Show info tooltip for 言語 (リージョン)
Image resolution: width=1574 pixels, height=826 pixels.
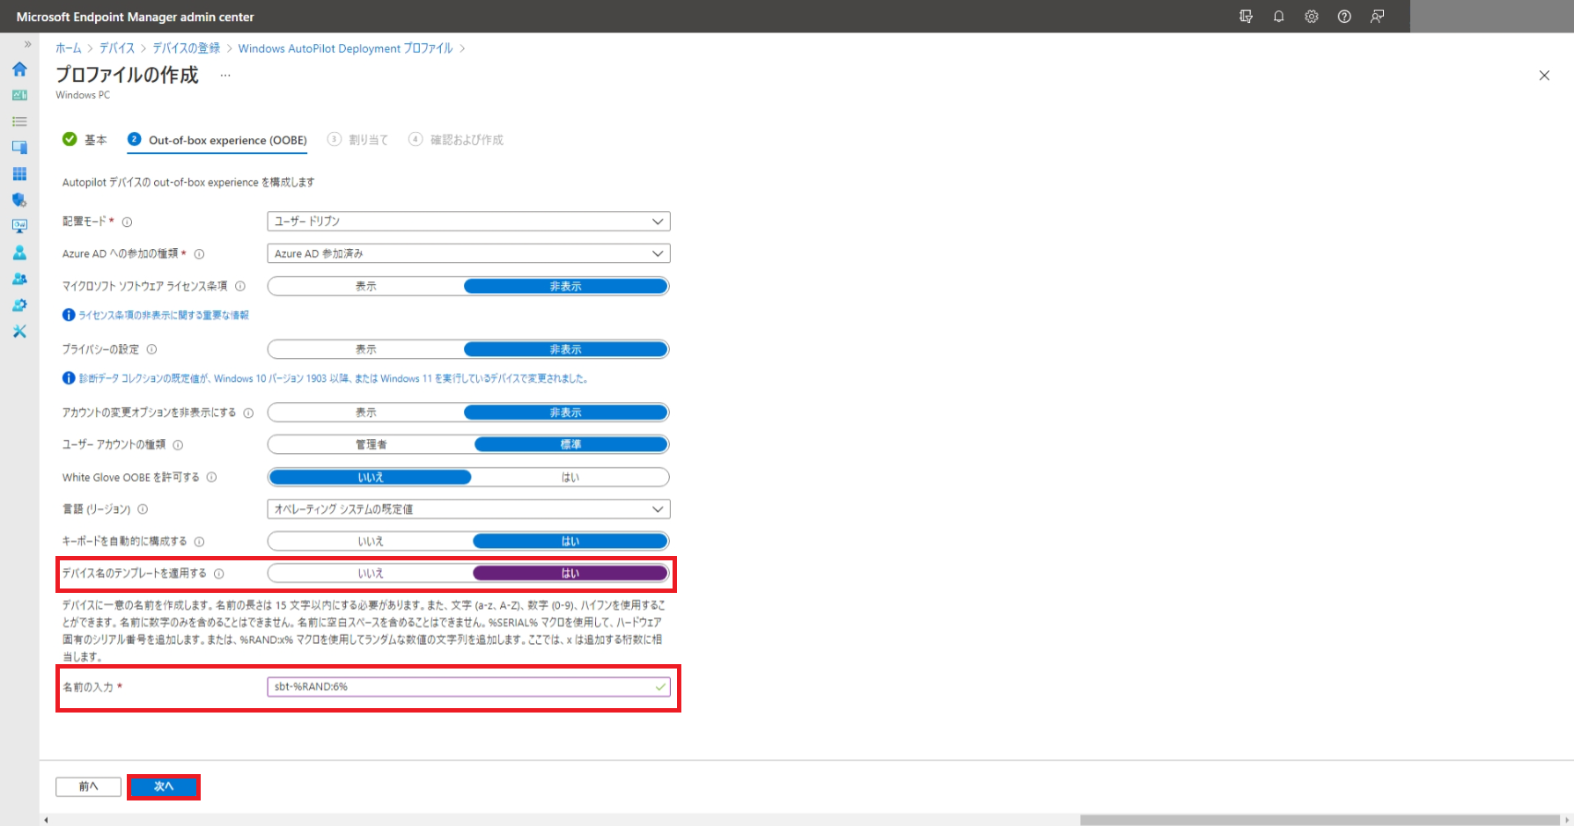coord(143,509)
